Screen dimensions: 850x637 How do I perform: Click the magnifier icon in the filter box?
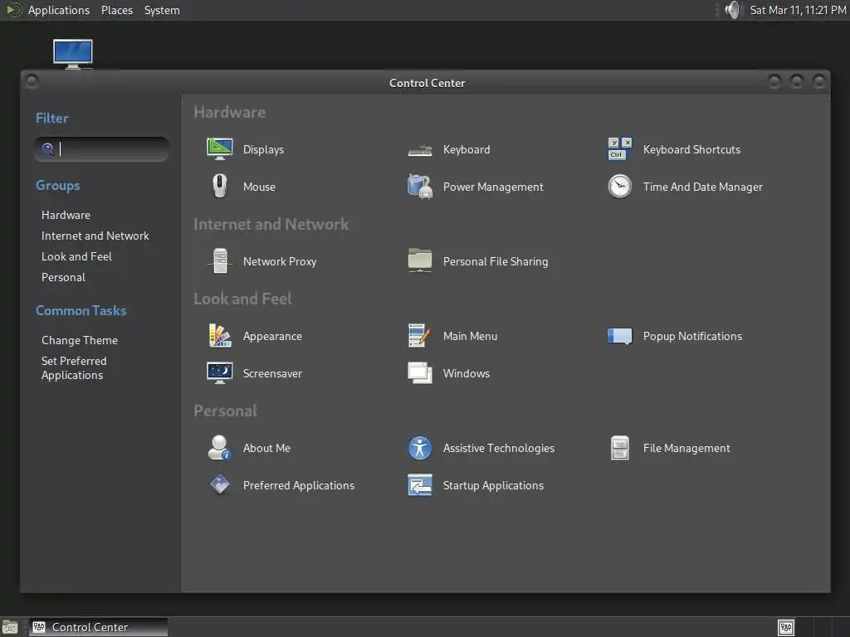click(x=47, y=149)
